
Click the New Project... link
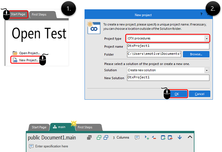tap(29, 60)
